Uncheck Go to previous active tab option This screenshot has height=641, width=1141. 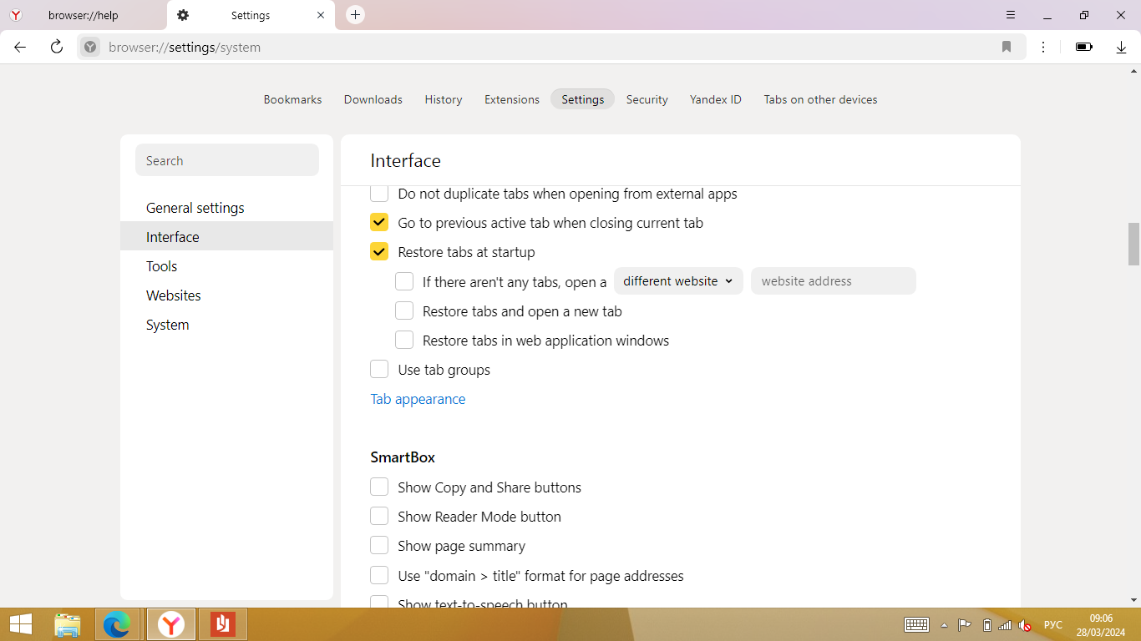(379, 223)
